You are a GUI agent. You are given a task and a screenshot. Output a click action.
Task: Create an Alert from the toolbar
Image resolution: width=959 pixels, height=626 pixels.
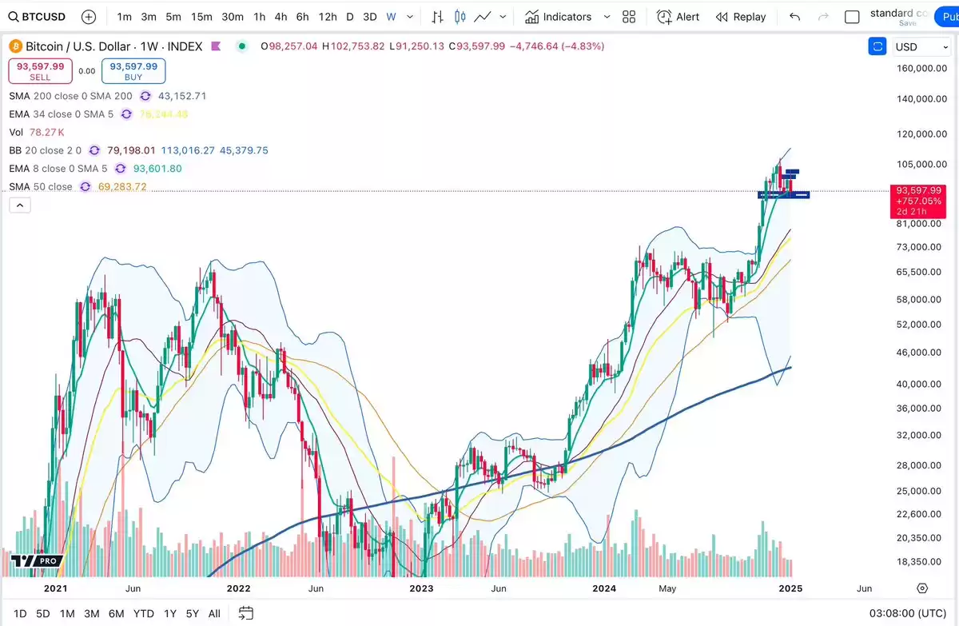coord(678,16)
